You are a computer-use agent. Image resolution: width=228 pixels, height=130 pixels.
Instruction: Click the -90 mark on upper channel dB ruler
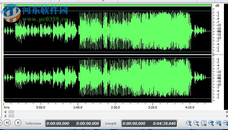coord(219,32)
